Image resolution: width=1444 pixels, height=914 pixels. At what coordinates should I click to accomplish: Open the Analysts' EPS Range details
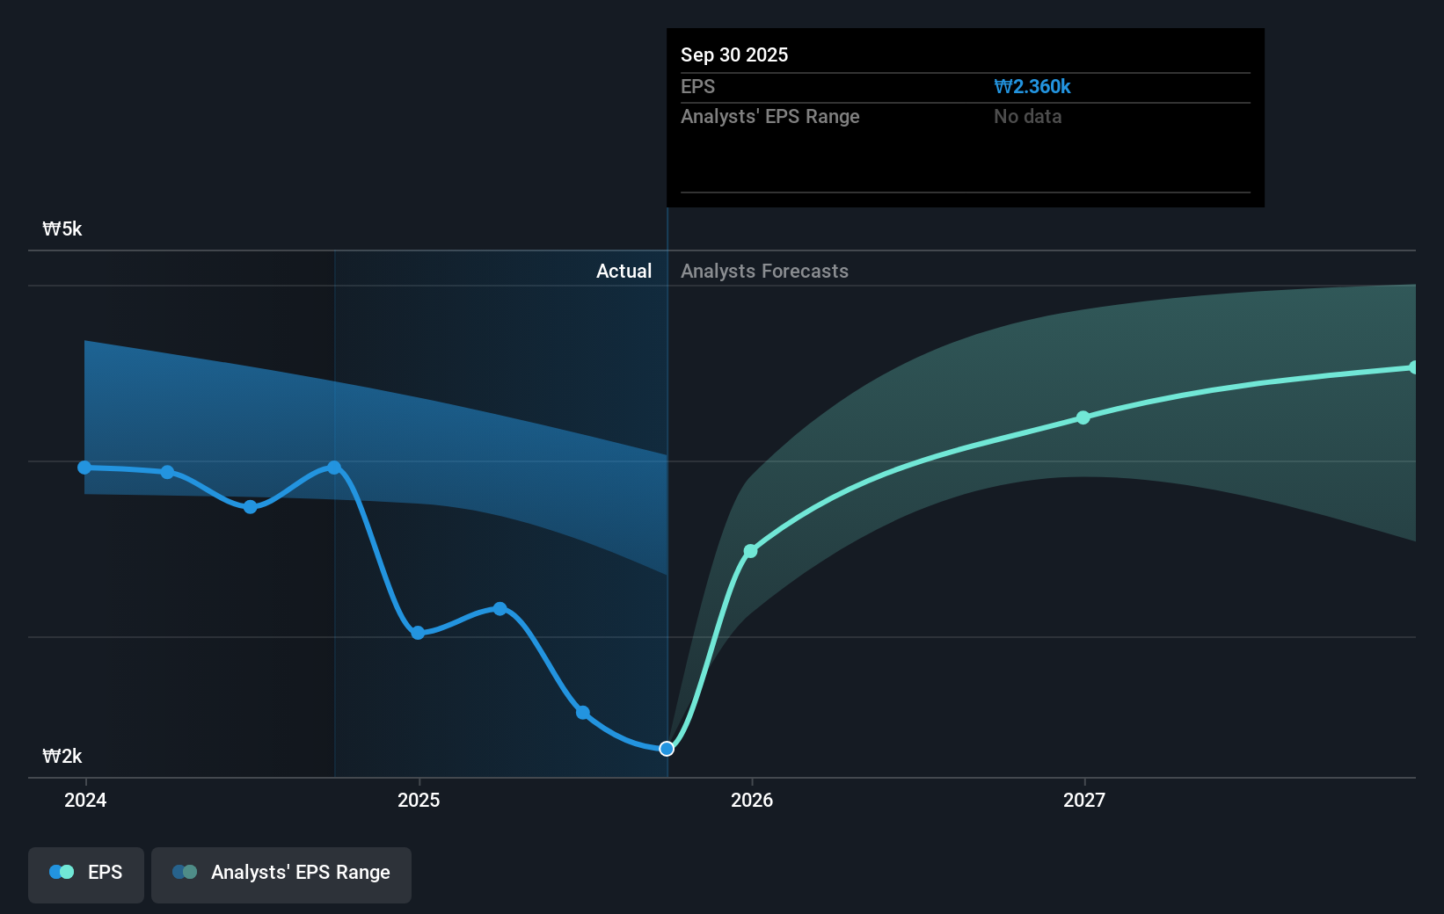click(x=769, y=116)
